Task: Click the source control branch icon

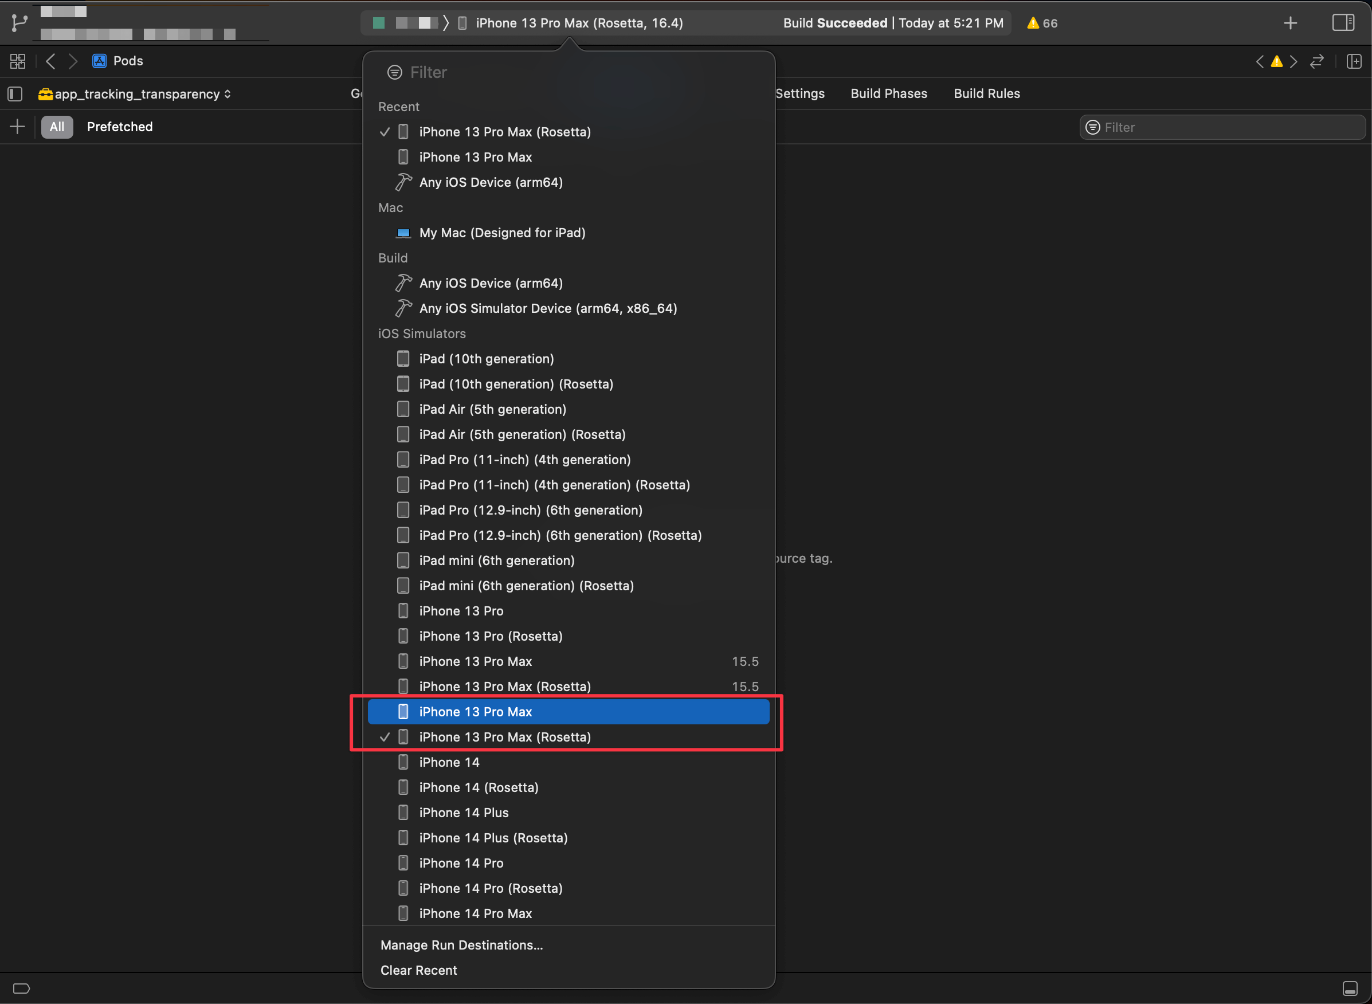Action: (x=19, y=23)
